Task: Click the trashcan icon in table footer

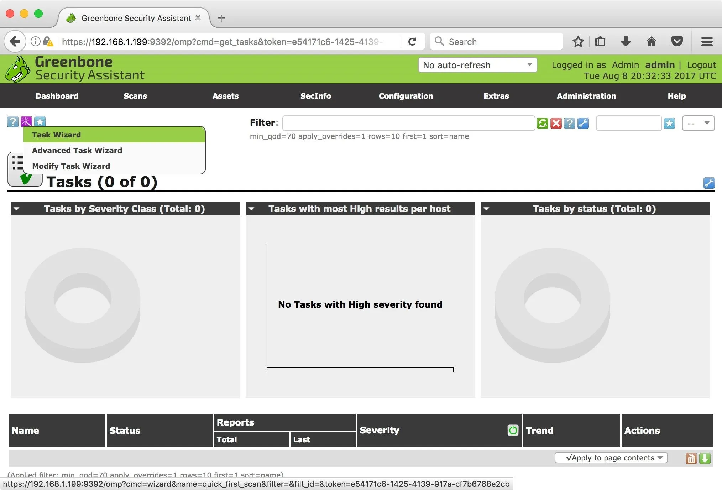Action: [x=691, y=458]
